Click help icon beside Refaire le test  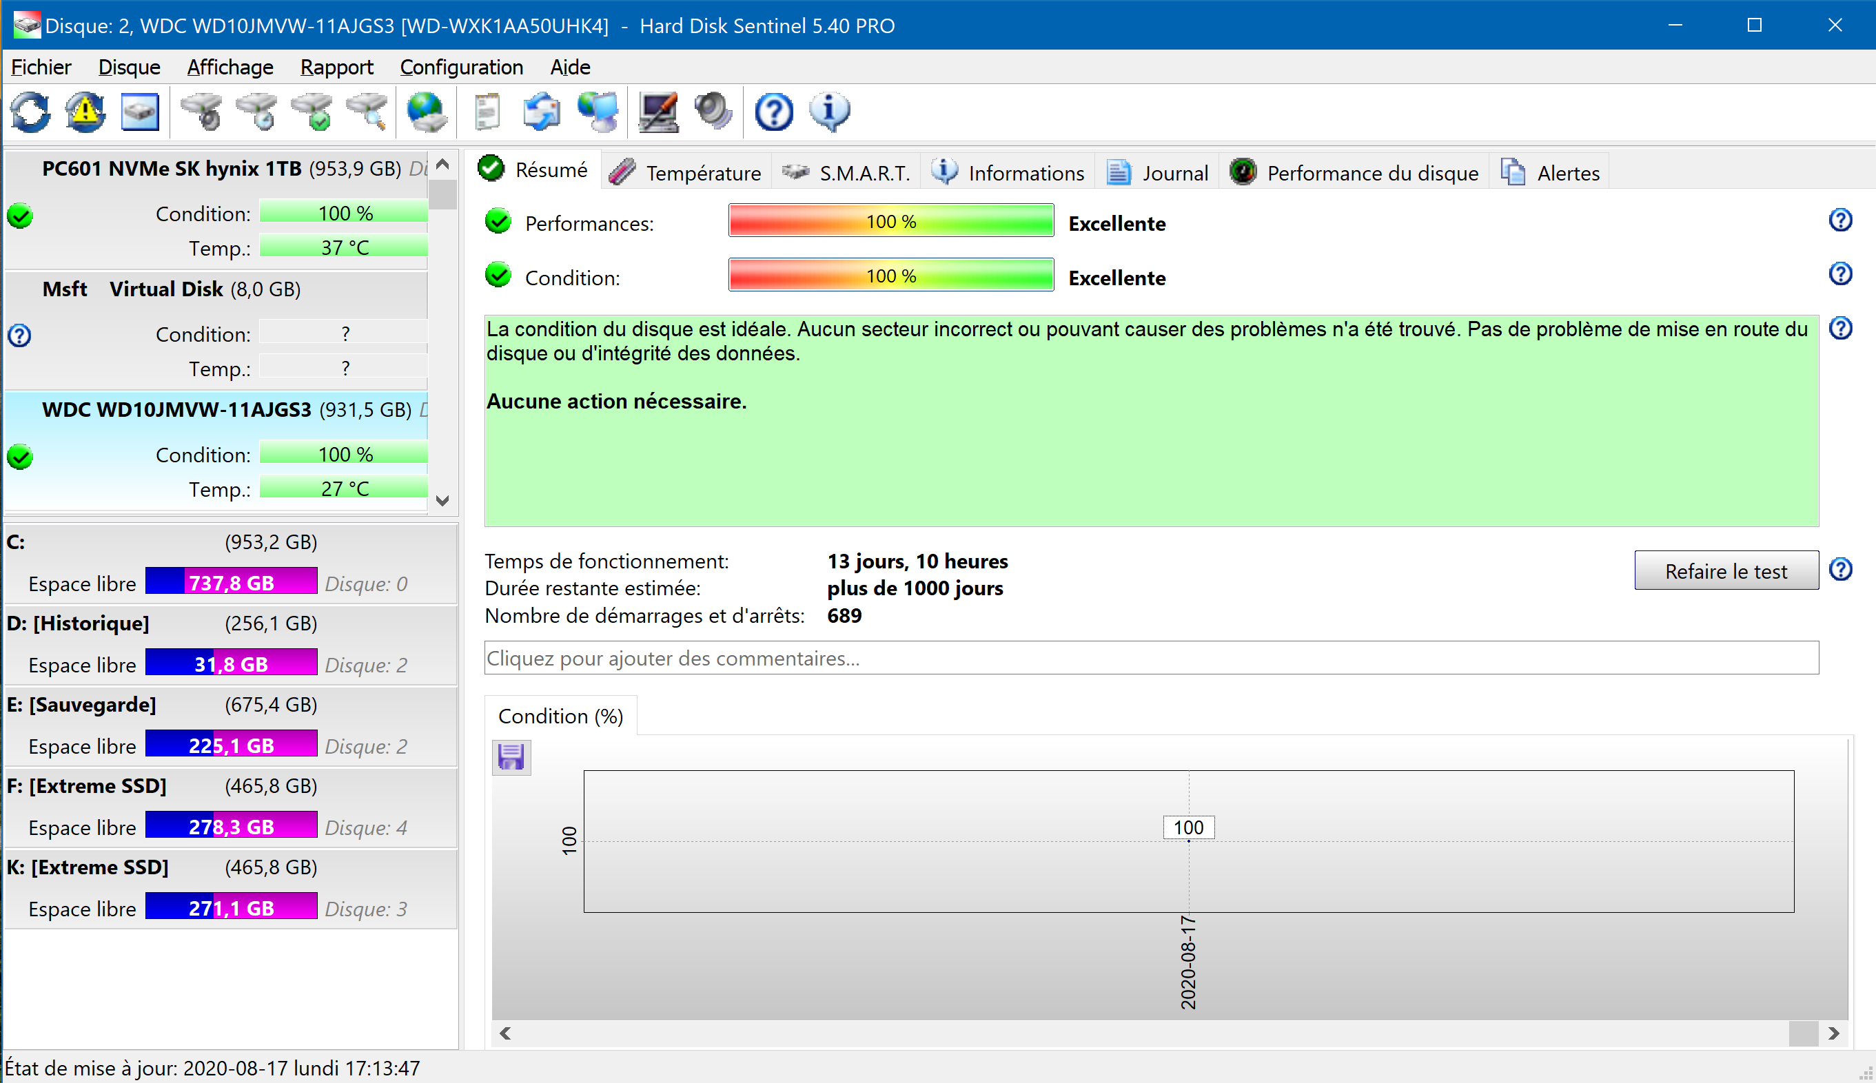point(1840,570)
